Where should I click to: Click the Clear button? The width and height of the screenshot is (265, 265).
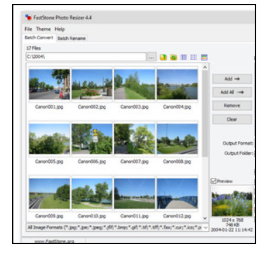click(232, 119)
